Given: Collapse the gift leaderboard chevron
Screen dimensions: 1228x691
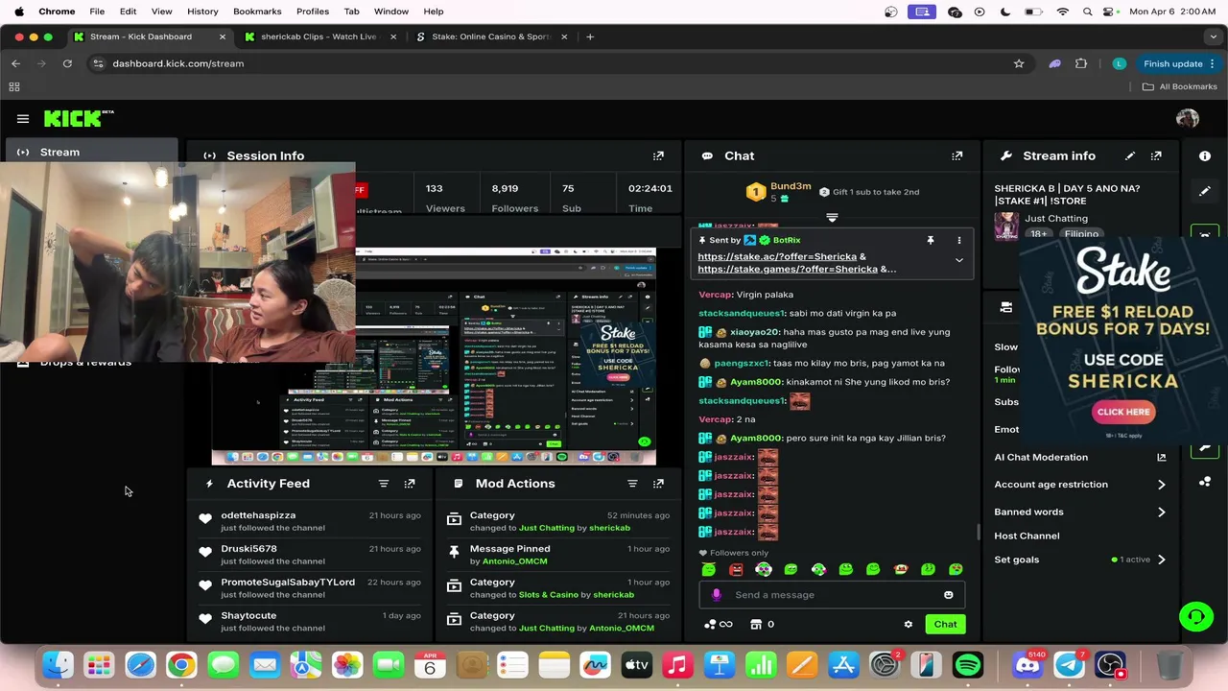Looking at the screenshot, I should pyautogui.click(x=832, y=218).
